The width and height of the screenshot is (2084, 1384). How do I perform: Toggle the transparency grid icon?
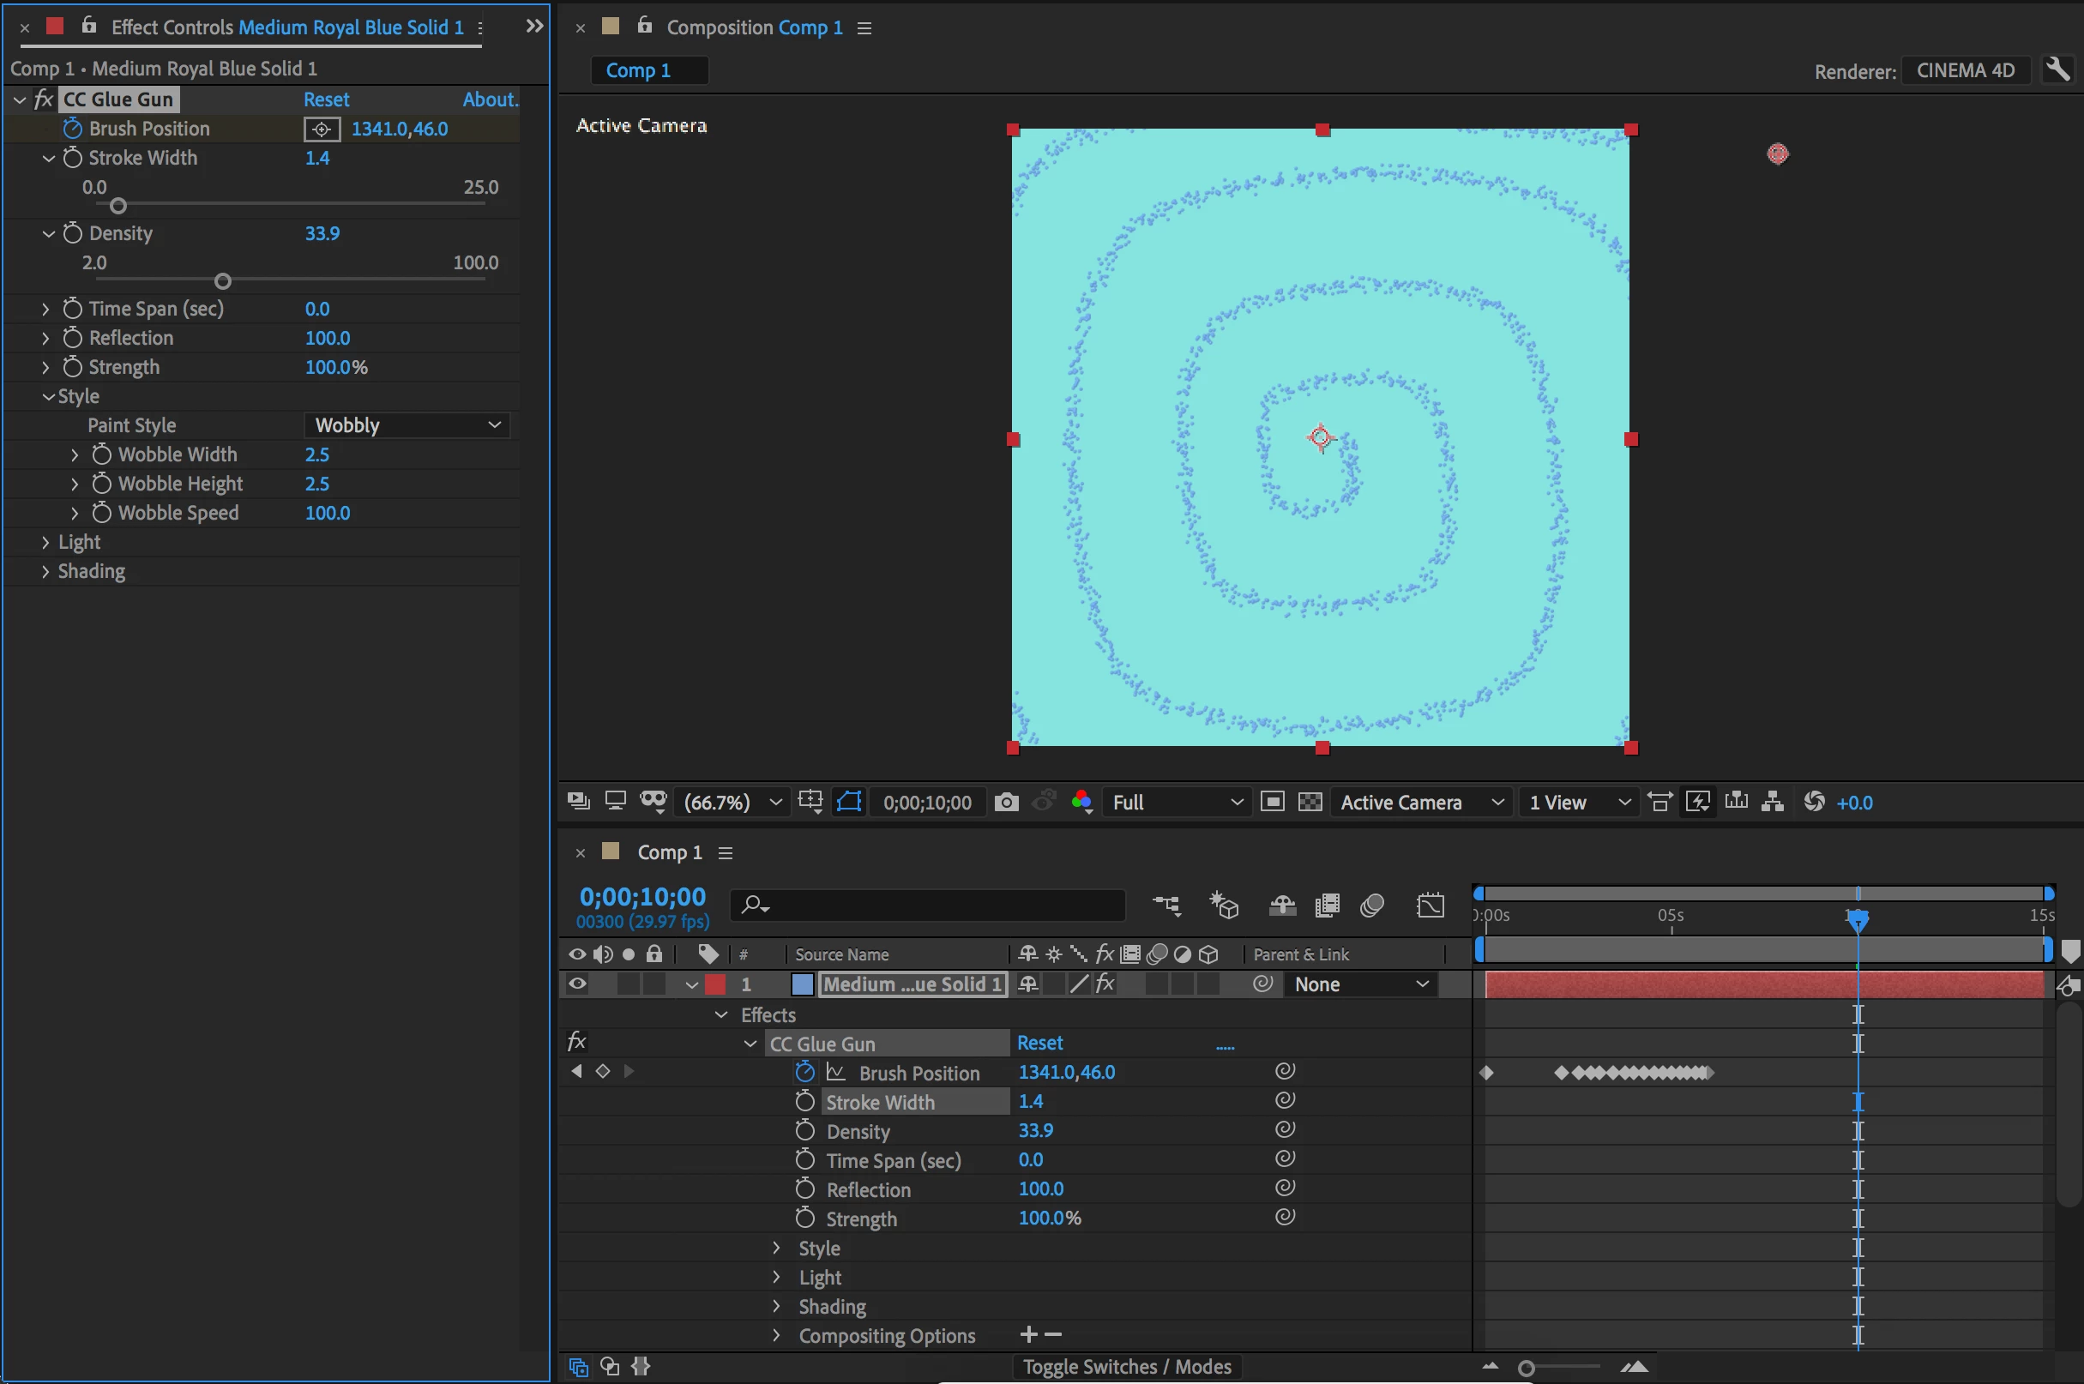click(1310, 802)
